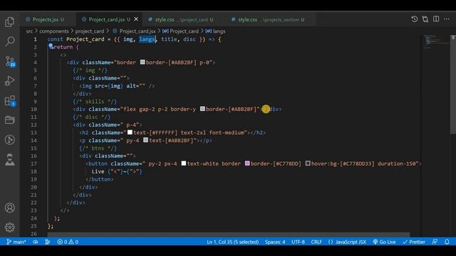Switch to the Projects.jsx tab

[45, 19]
